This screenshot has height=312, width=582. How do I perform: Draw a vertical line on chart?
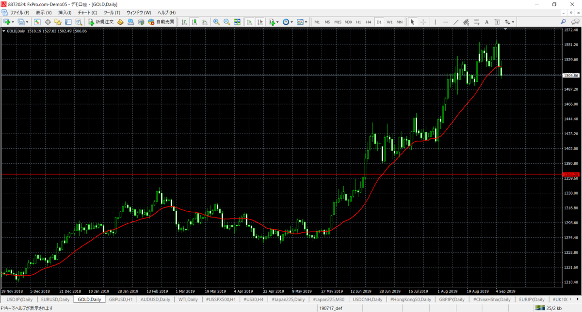coord(435,22)
